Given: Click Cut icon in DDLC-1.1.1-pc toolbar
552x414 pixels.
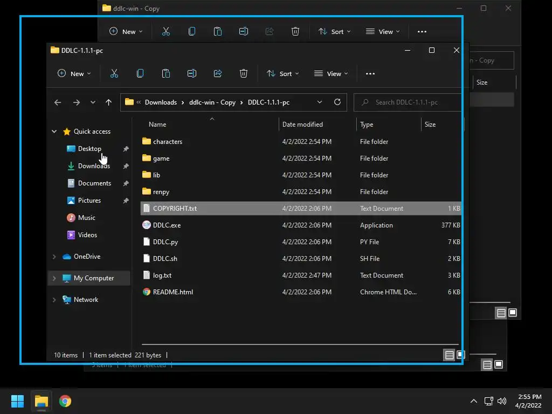Looking at the screenshot, I should pos(114,73).
